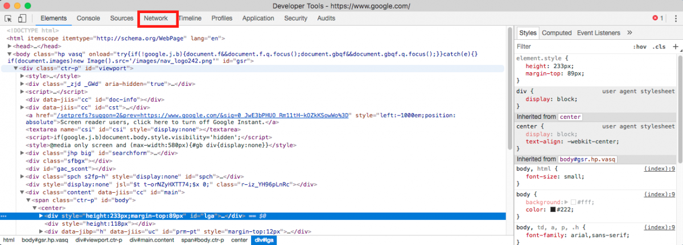Expand the div prm-pt node
The width and height of the screenshot is (683, 245).
click(x=40, y=231)
